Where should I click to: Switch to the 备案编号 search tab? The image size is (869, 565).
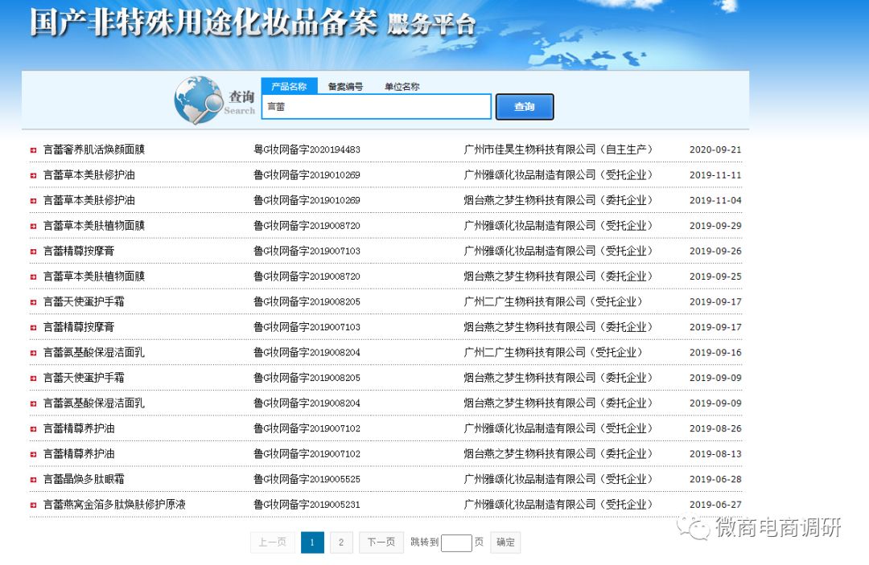click(346, 86)
